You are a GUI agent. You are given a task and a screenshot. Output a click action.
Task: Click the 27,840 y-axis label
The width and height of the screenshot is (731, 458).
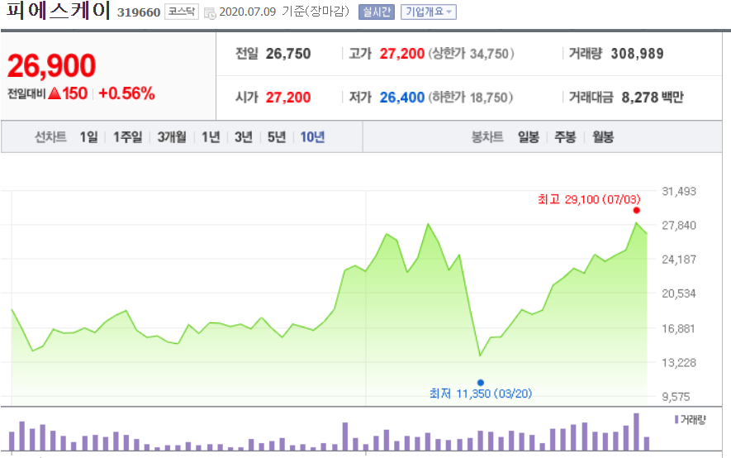[679, 225]
